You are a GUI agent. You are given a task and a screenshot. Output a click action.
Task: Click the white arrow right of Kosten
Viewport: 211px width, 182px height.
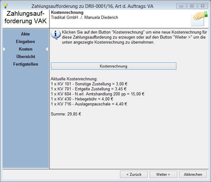pos(47,49)
